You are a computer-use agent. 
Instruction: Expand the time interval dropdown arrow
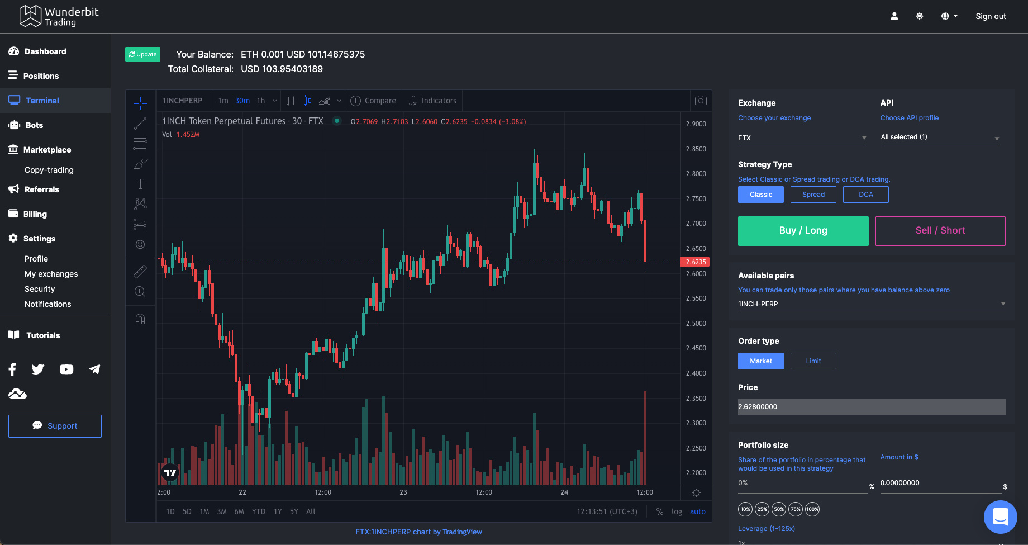[x=275, y=101]
